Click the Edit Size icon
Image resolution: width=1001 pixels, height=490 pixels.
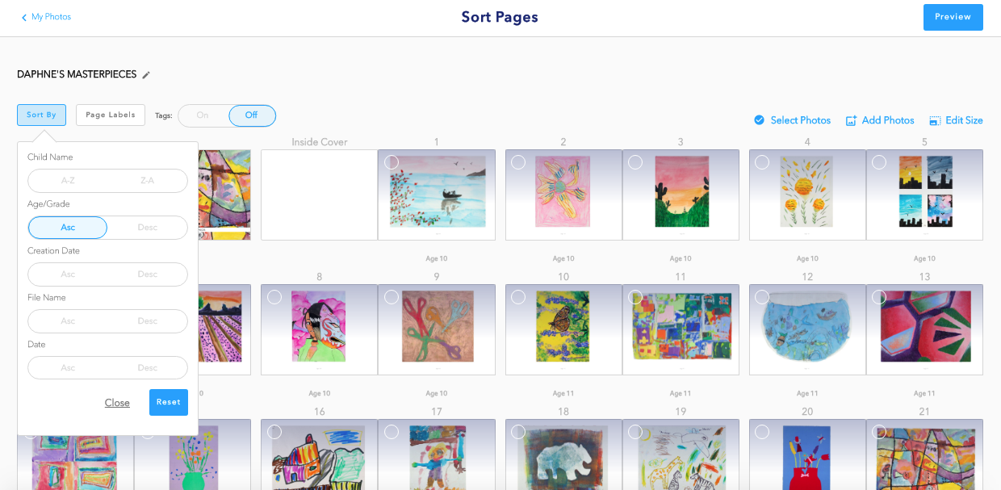(x=935, y=121)
